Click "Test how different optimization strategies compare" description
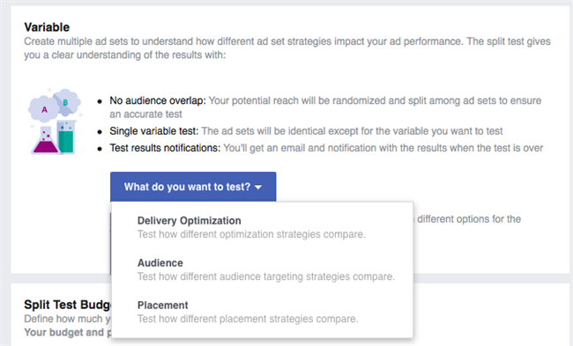The image size is (573, 346). (251, 234)
